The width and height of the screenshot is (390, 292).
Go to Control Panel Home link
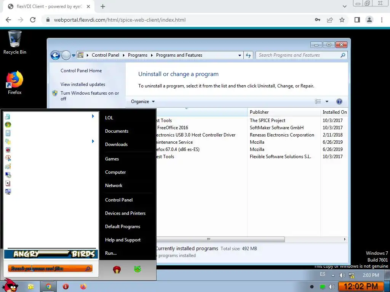pyautogui.click(x=81, y=71)
